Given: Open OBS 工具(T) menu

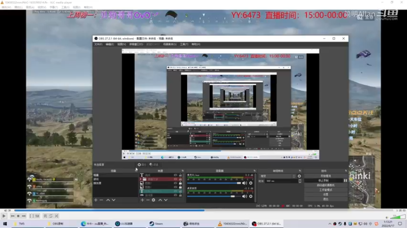Looking at the screenshot, I should [184, 44].
